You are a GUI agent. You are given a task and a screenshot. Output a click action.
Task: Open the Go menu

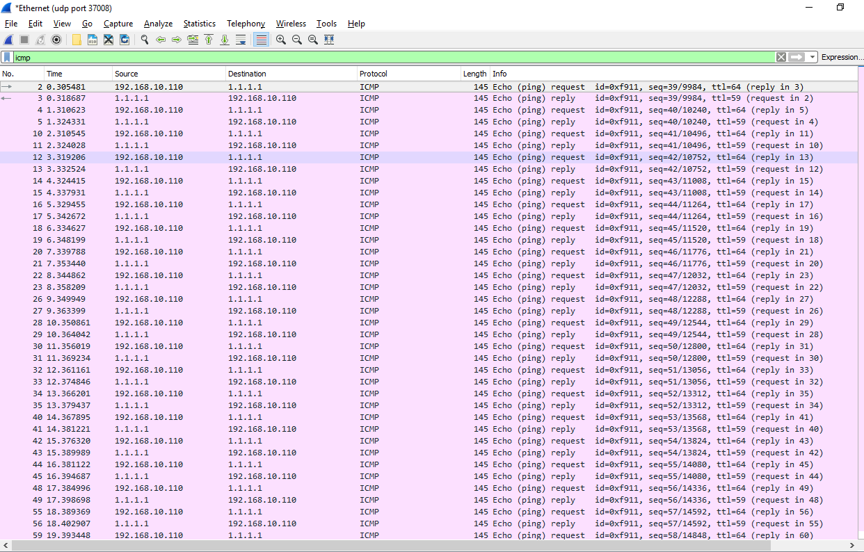point(87,24)
